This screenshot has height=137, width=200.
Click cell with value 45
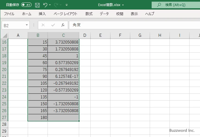coord(38,56)
